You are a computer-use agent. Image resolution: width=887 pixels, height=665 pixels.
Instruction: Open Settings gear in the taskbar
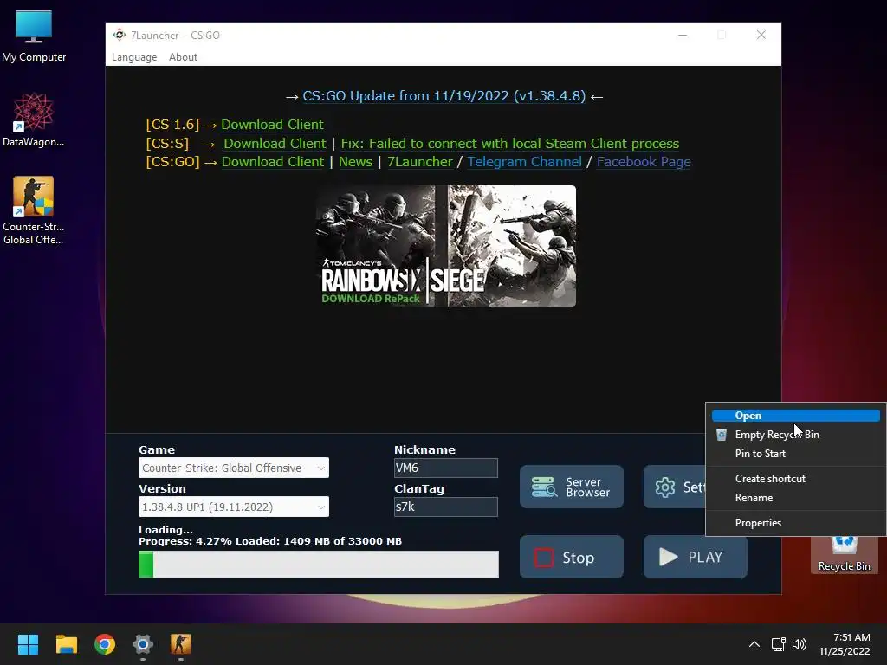[143, 644]
